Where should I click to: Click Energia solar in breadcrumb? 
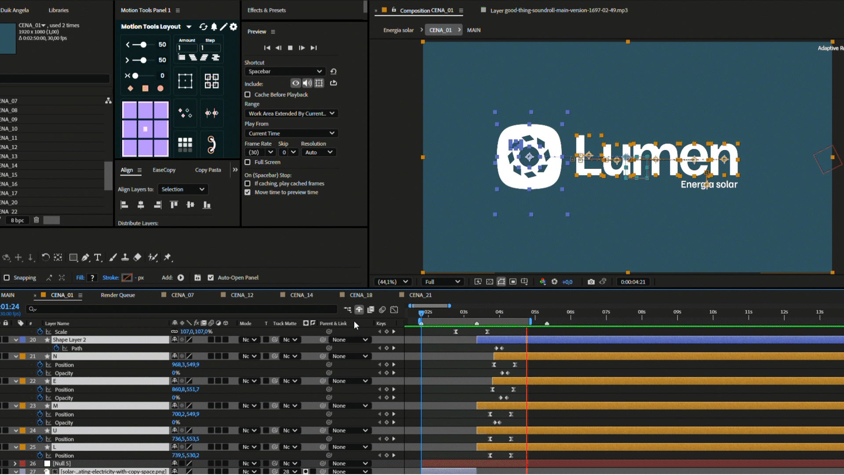[x=398, y=30]
